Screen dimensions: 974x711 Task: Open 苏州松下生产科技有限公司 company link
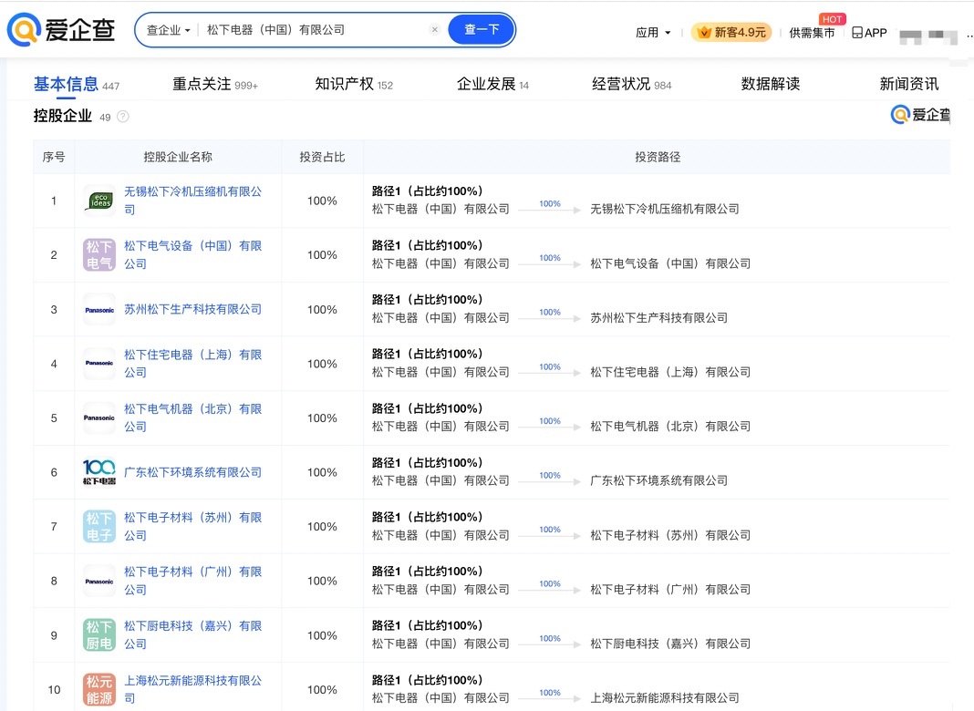tap(193, 309)
